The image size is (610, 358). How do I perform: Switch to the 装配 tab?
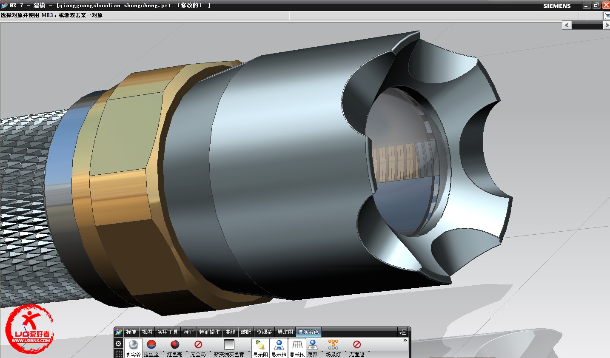[246, 332]
